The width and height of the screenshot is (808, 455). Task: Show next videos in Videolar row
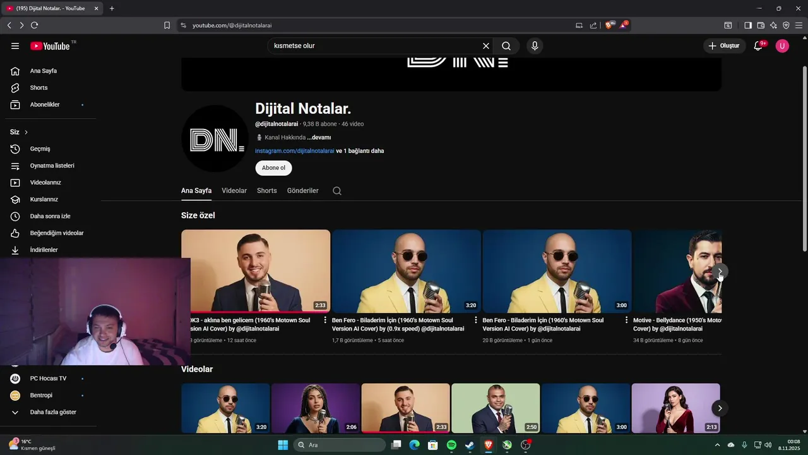720,408
